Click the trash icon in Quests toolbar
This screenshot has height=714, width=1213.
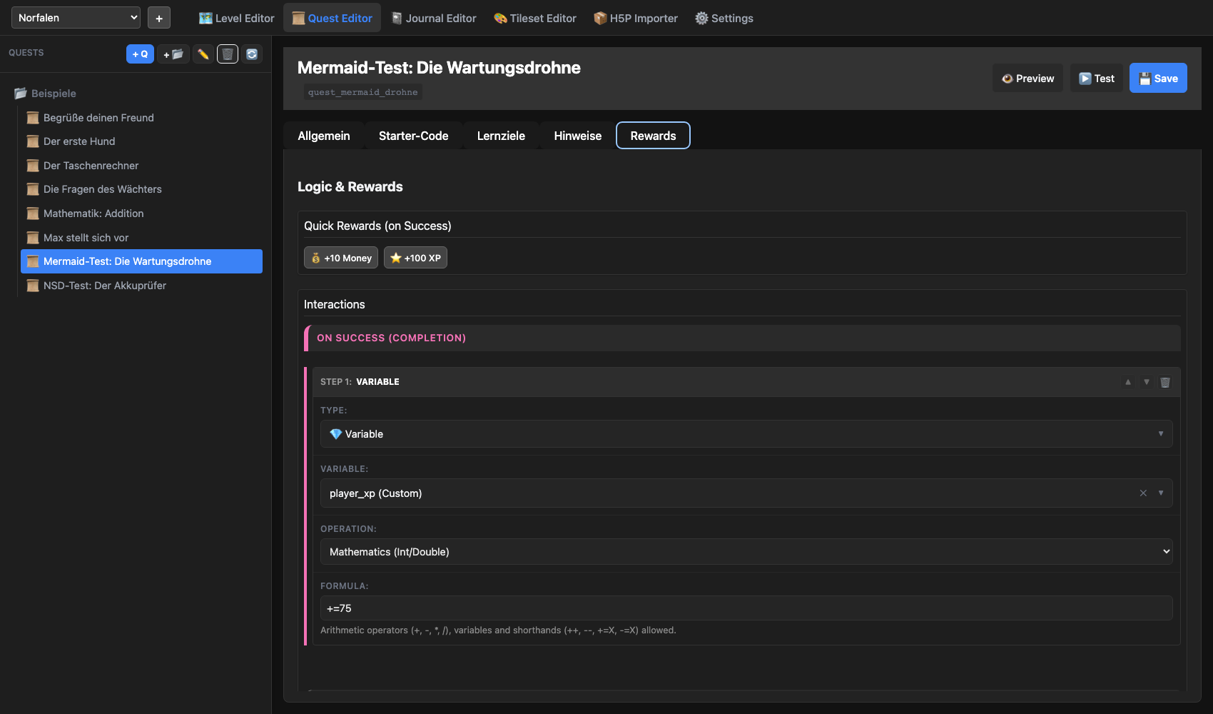pyautogui.click(x=228, y=54)
